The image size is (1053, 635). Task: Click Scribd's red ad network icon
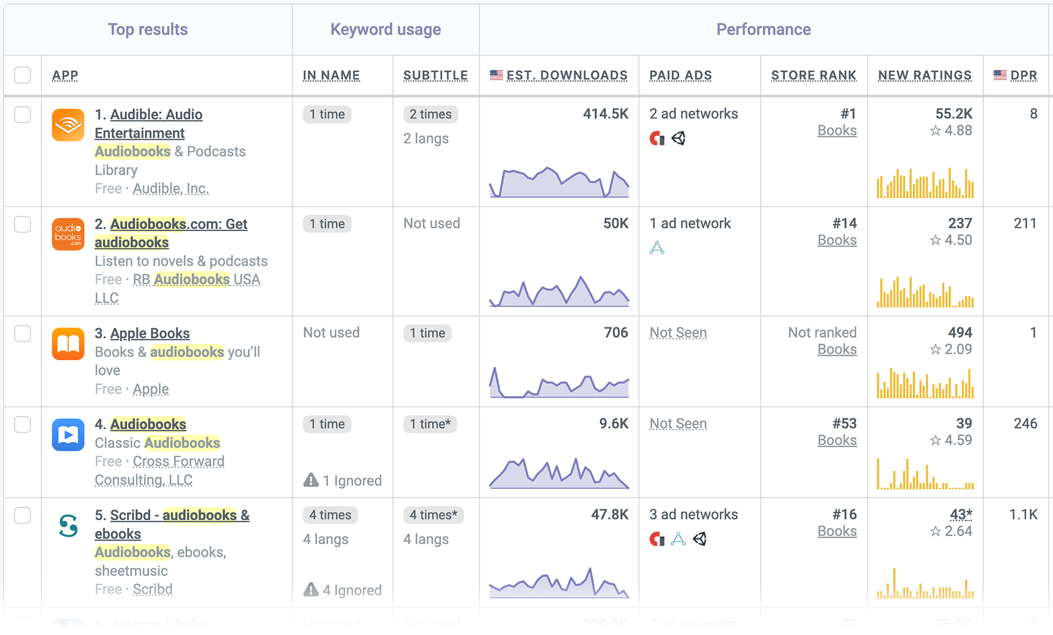point(657,539)
